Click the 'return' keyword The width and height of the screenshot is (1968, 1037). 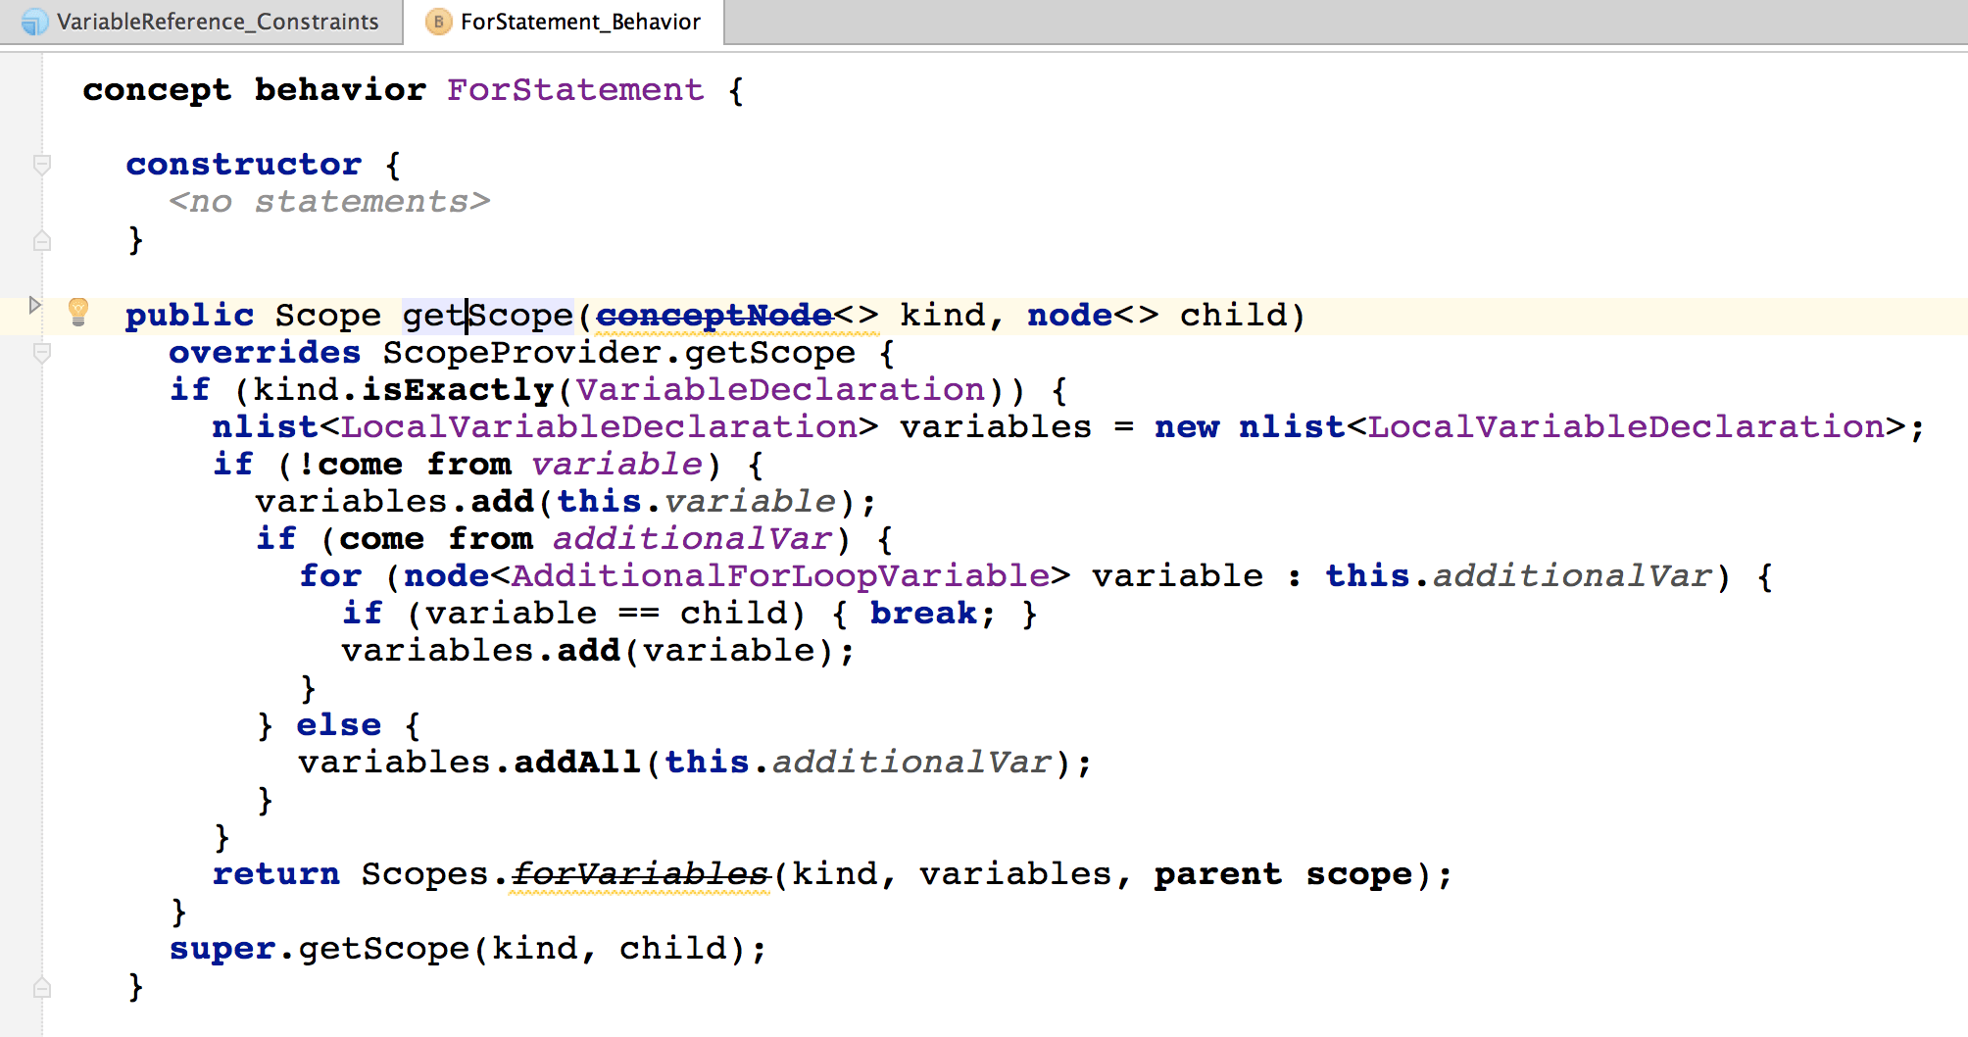tap(276, 874)
